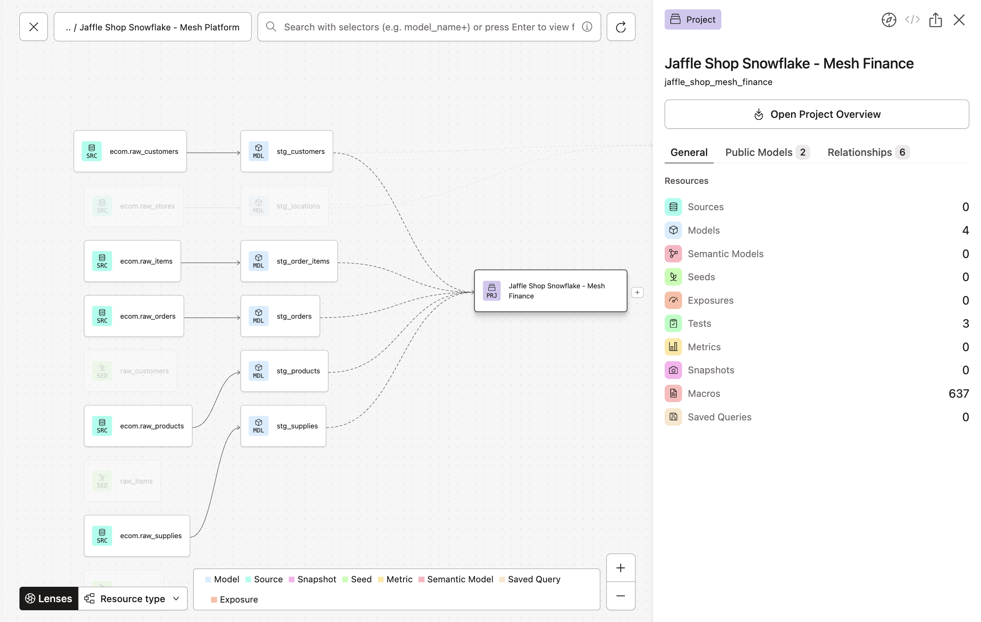The width and height of the screenshot is (981, 622).
Task: Click the Model legend color swatch
Action: (x=208, y=579)
